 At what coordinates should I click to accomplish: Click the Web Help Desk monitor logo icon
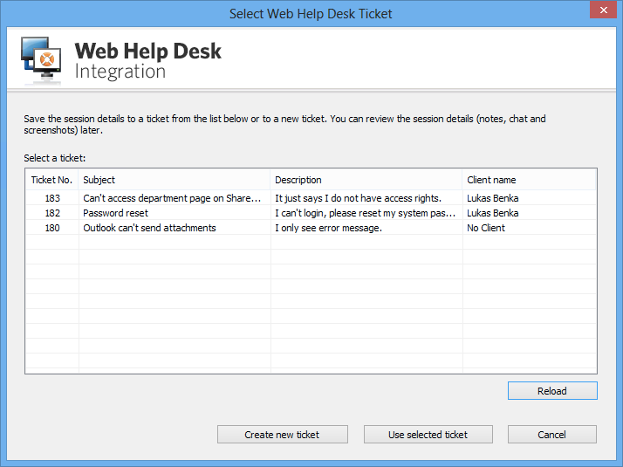pos(41,59)
